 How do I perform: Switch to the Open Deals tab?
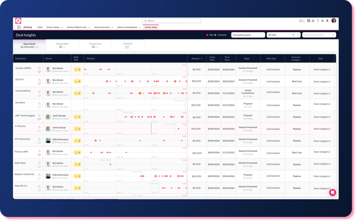(x=30, y=45)
